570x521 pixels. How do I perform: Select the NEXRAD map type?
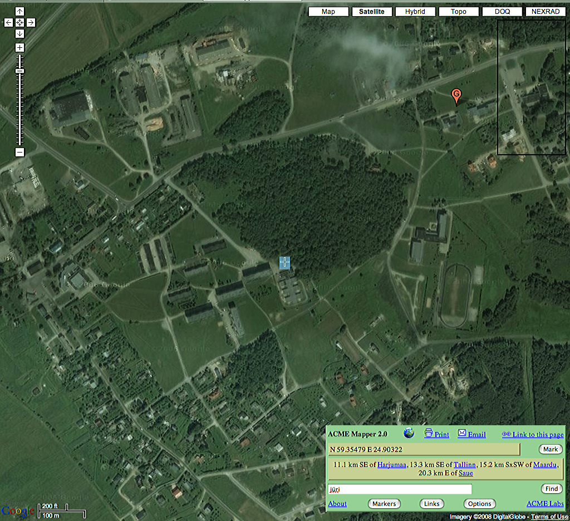tap(546, 12)
